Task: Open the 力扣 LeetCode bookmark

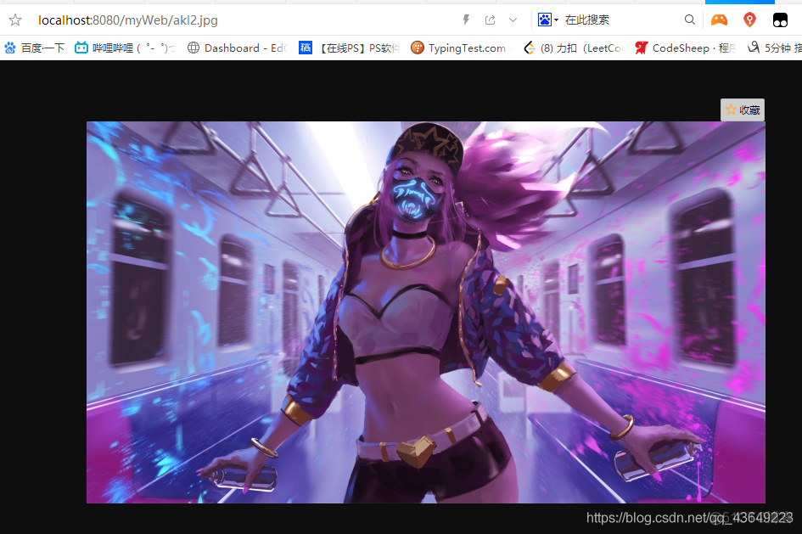Action: (x=574, y=48)
